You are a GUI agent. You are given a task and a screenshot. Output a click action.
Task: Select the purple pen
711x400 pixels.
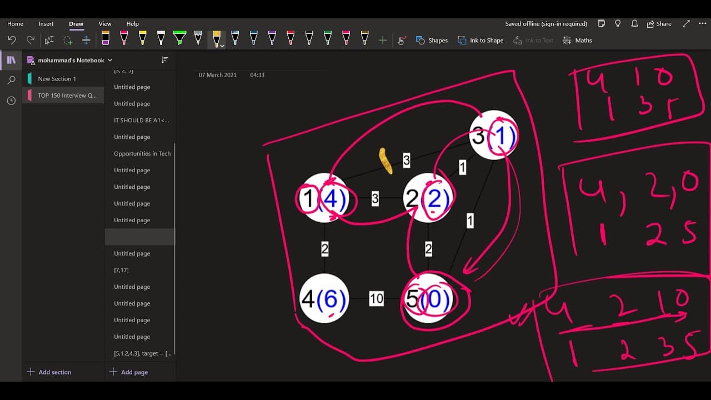(x=272, y=38)
